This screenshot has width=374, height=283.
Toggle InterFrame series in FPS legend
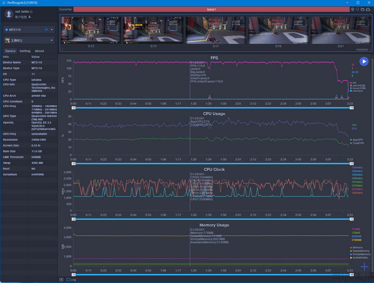tap(357, 91)
